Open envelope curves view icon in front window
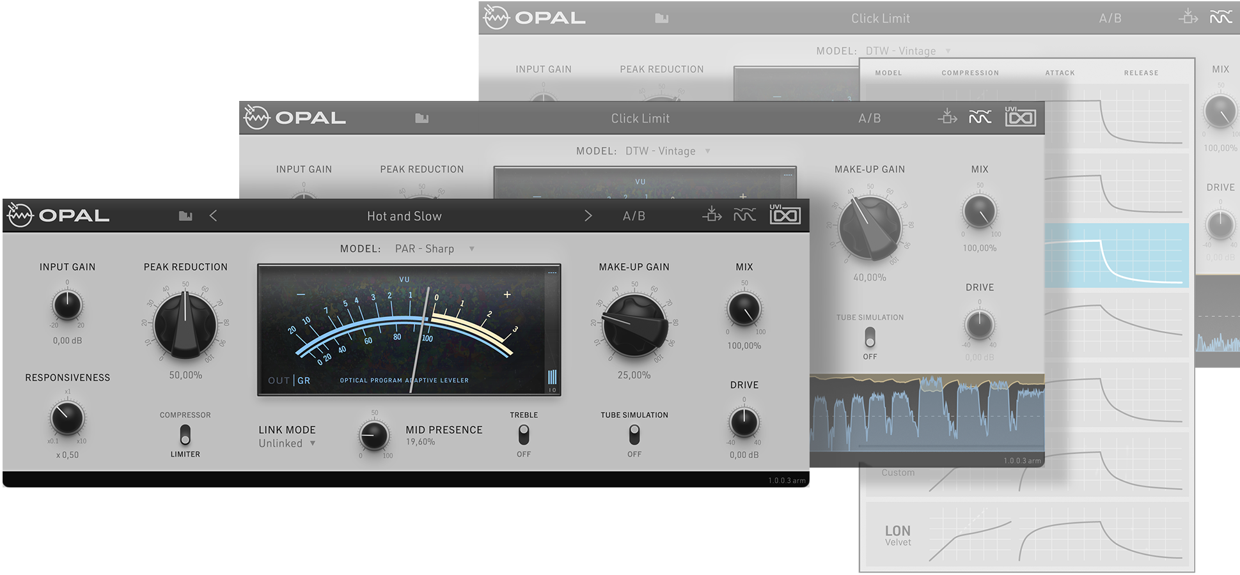The height and width of the screenshot is (575, 1240). 744,215
